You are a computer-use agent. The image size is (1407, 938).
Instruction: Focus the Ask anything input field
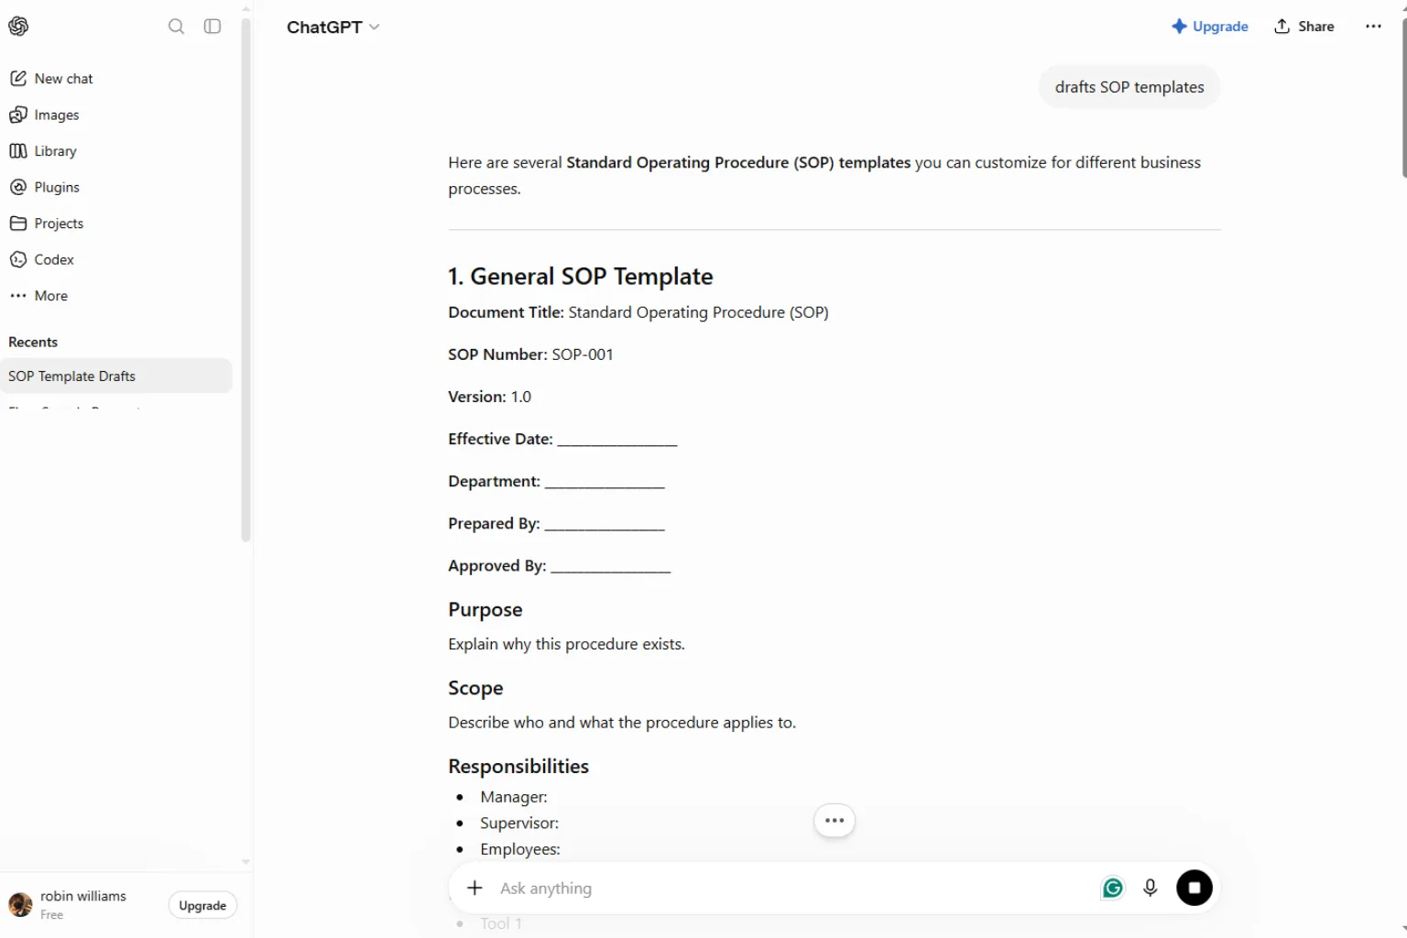pyautogui.click(x=792, y=889)
